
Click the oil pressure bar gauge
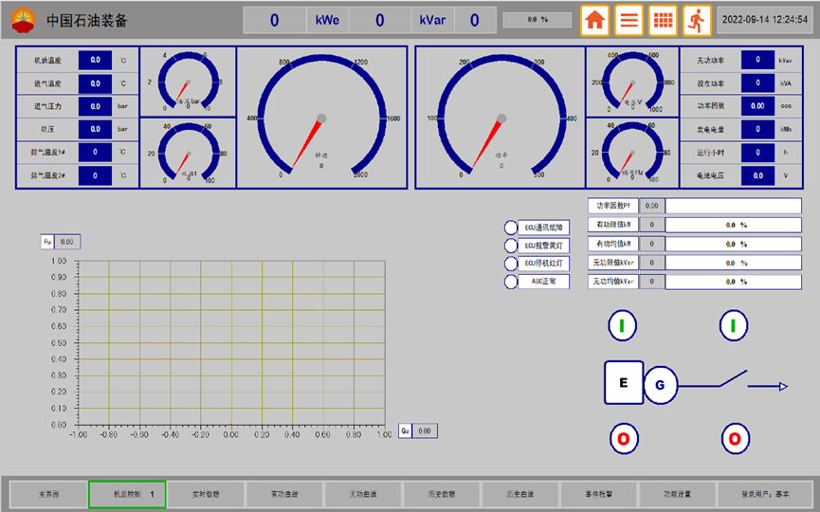pos(189,81)
